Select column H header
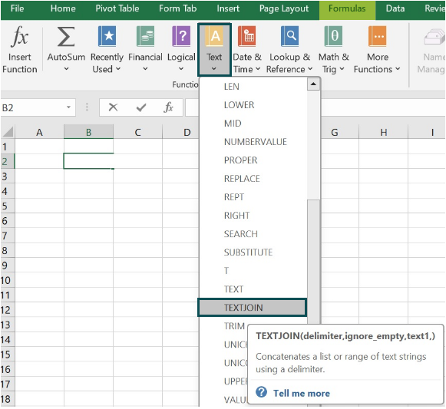446x409 pixels. point(383,132)
